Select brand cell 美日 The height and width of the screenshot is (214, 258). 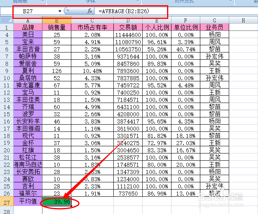pyautogui.click(x=28, y=34)
